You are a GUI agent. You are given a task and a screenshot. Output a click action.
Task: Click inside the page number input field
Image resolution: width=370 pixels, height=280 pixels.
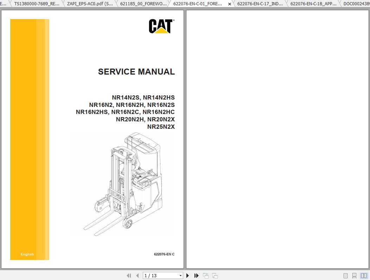pyautogui.click(x=160, y=275)
